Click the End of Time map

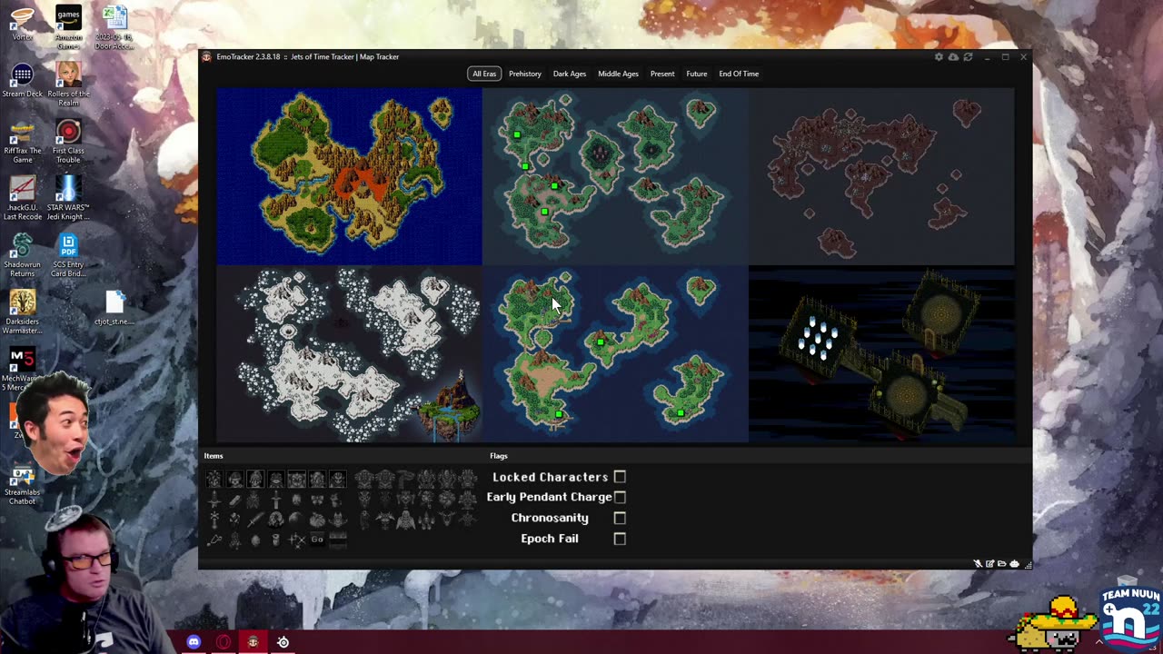click(881, 354)
